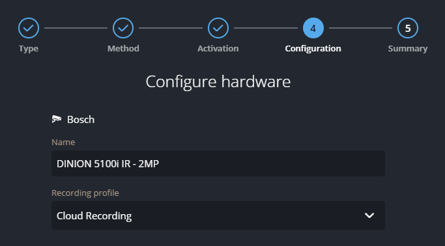Click the Method step label
445x246 pixels.
(x=123, y=48)
